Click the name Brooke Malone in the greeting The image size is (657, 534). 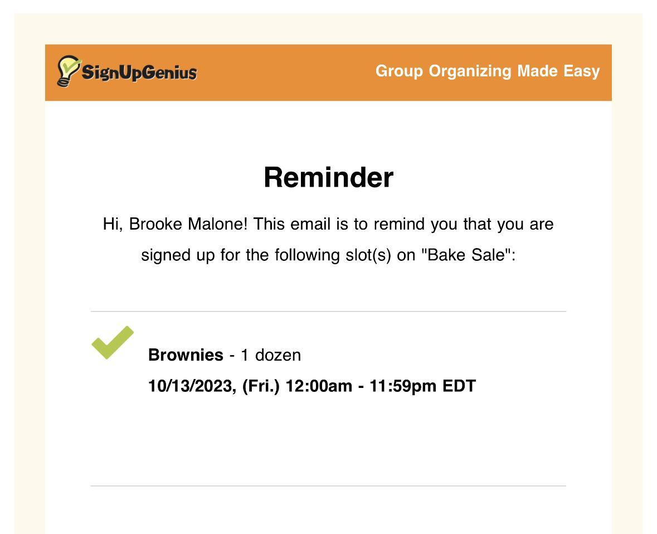pyautogui.click(x=187, y=224)
